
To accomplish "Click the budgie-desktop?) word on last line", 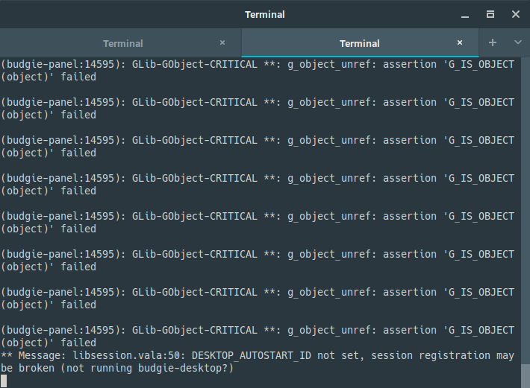I will 186,368.
